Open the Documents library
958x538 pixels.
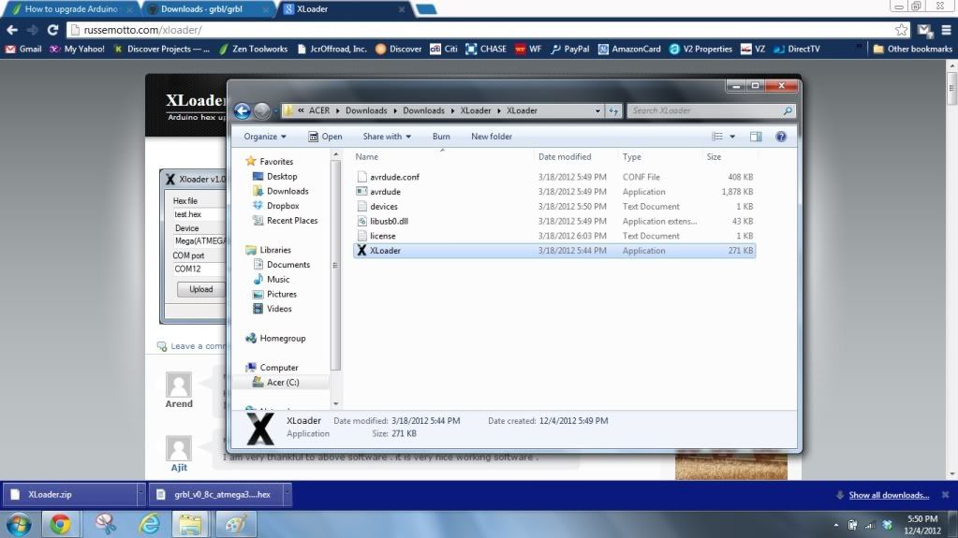(281, 265)
